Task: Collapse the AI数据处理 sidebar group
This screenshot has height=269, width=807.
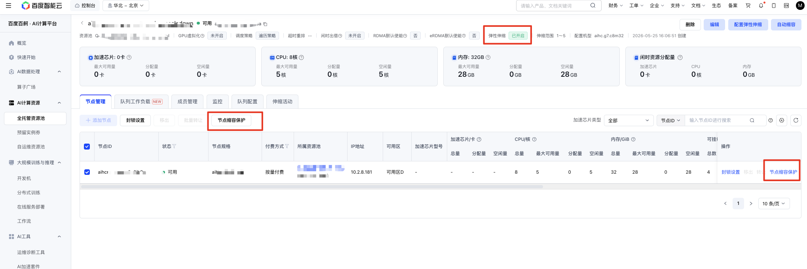Action: [x=59, y=72]
